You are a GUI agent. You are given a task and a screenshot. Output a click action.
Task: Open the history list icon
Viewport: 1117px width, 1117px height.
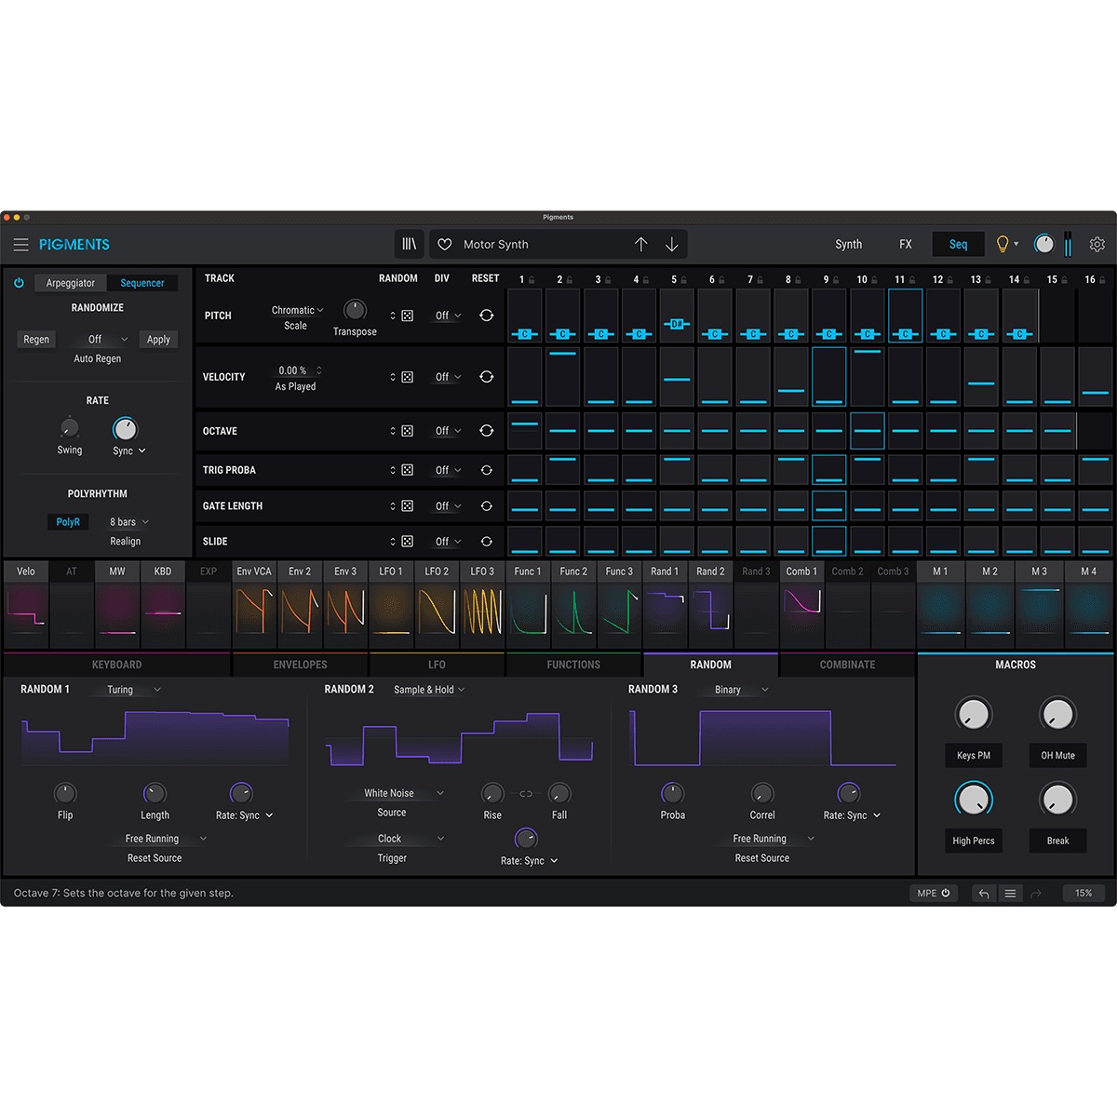(x=1010, y=894)
